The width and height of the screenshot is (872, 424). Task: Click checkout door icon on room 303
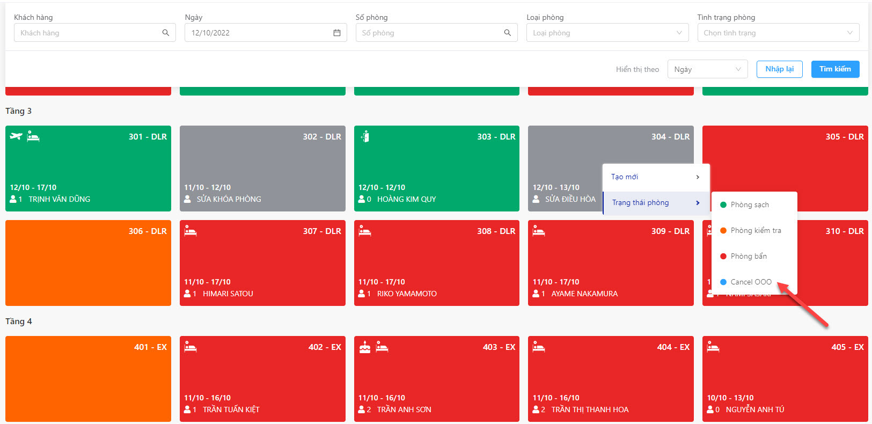(365, 137)
